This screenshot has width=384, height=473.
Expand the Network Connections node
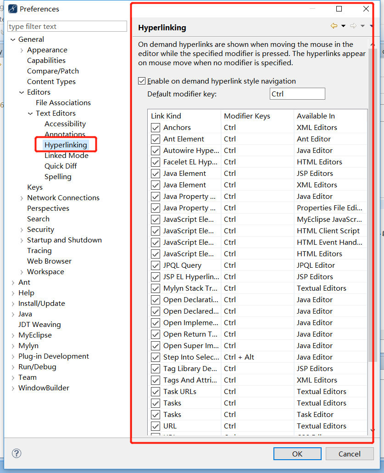(x=22, y=198)
